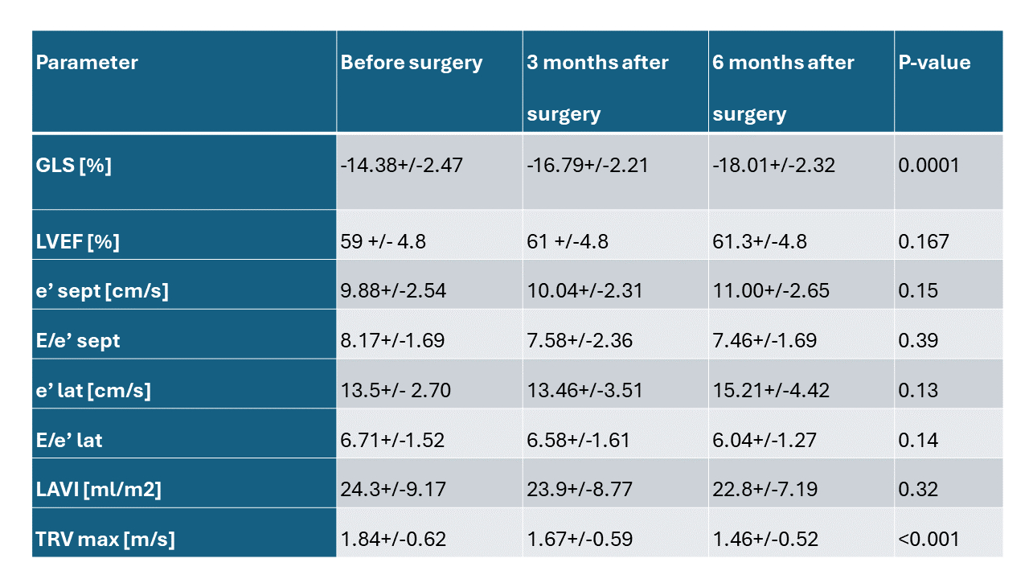This screenshot has width=1029, height=579.
Task: Click the TRV max P-value <0.001 cell
Action: (x=929, y=540)
